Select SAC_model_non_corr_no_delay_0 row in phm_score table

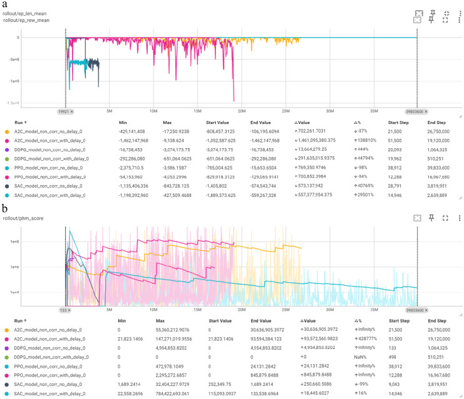(x=231, y=385)
